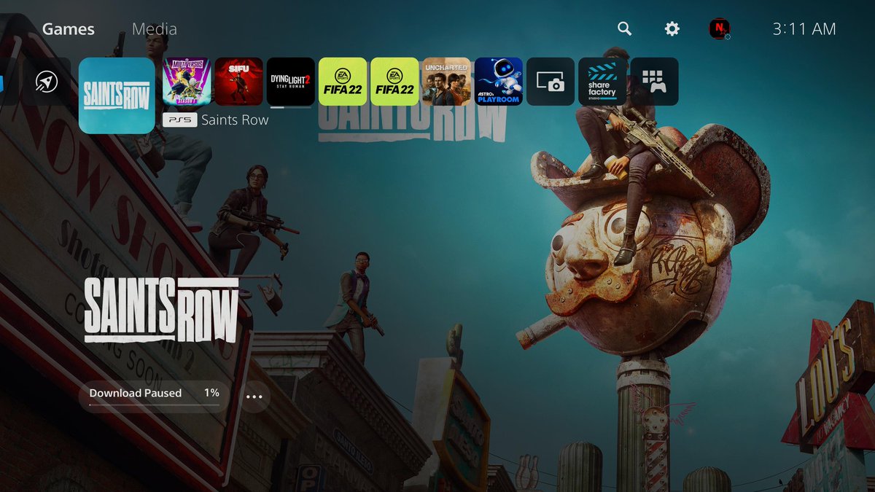
Task: Select the highlighted Saints Row game tile
Action: coord(117,95)
